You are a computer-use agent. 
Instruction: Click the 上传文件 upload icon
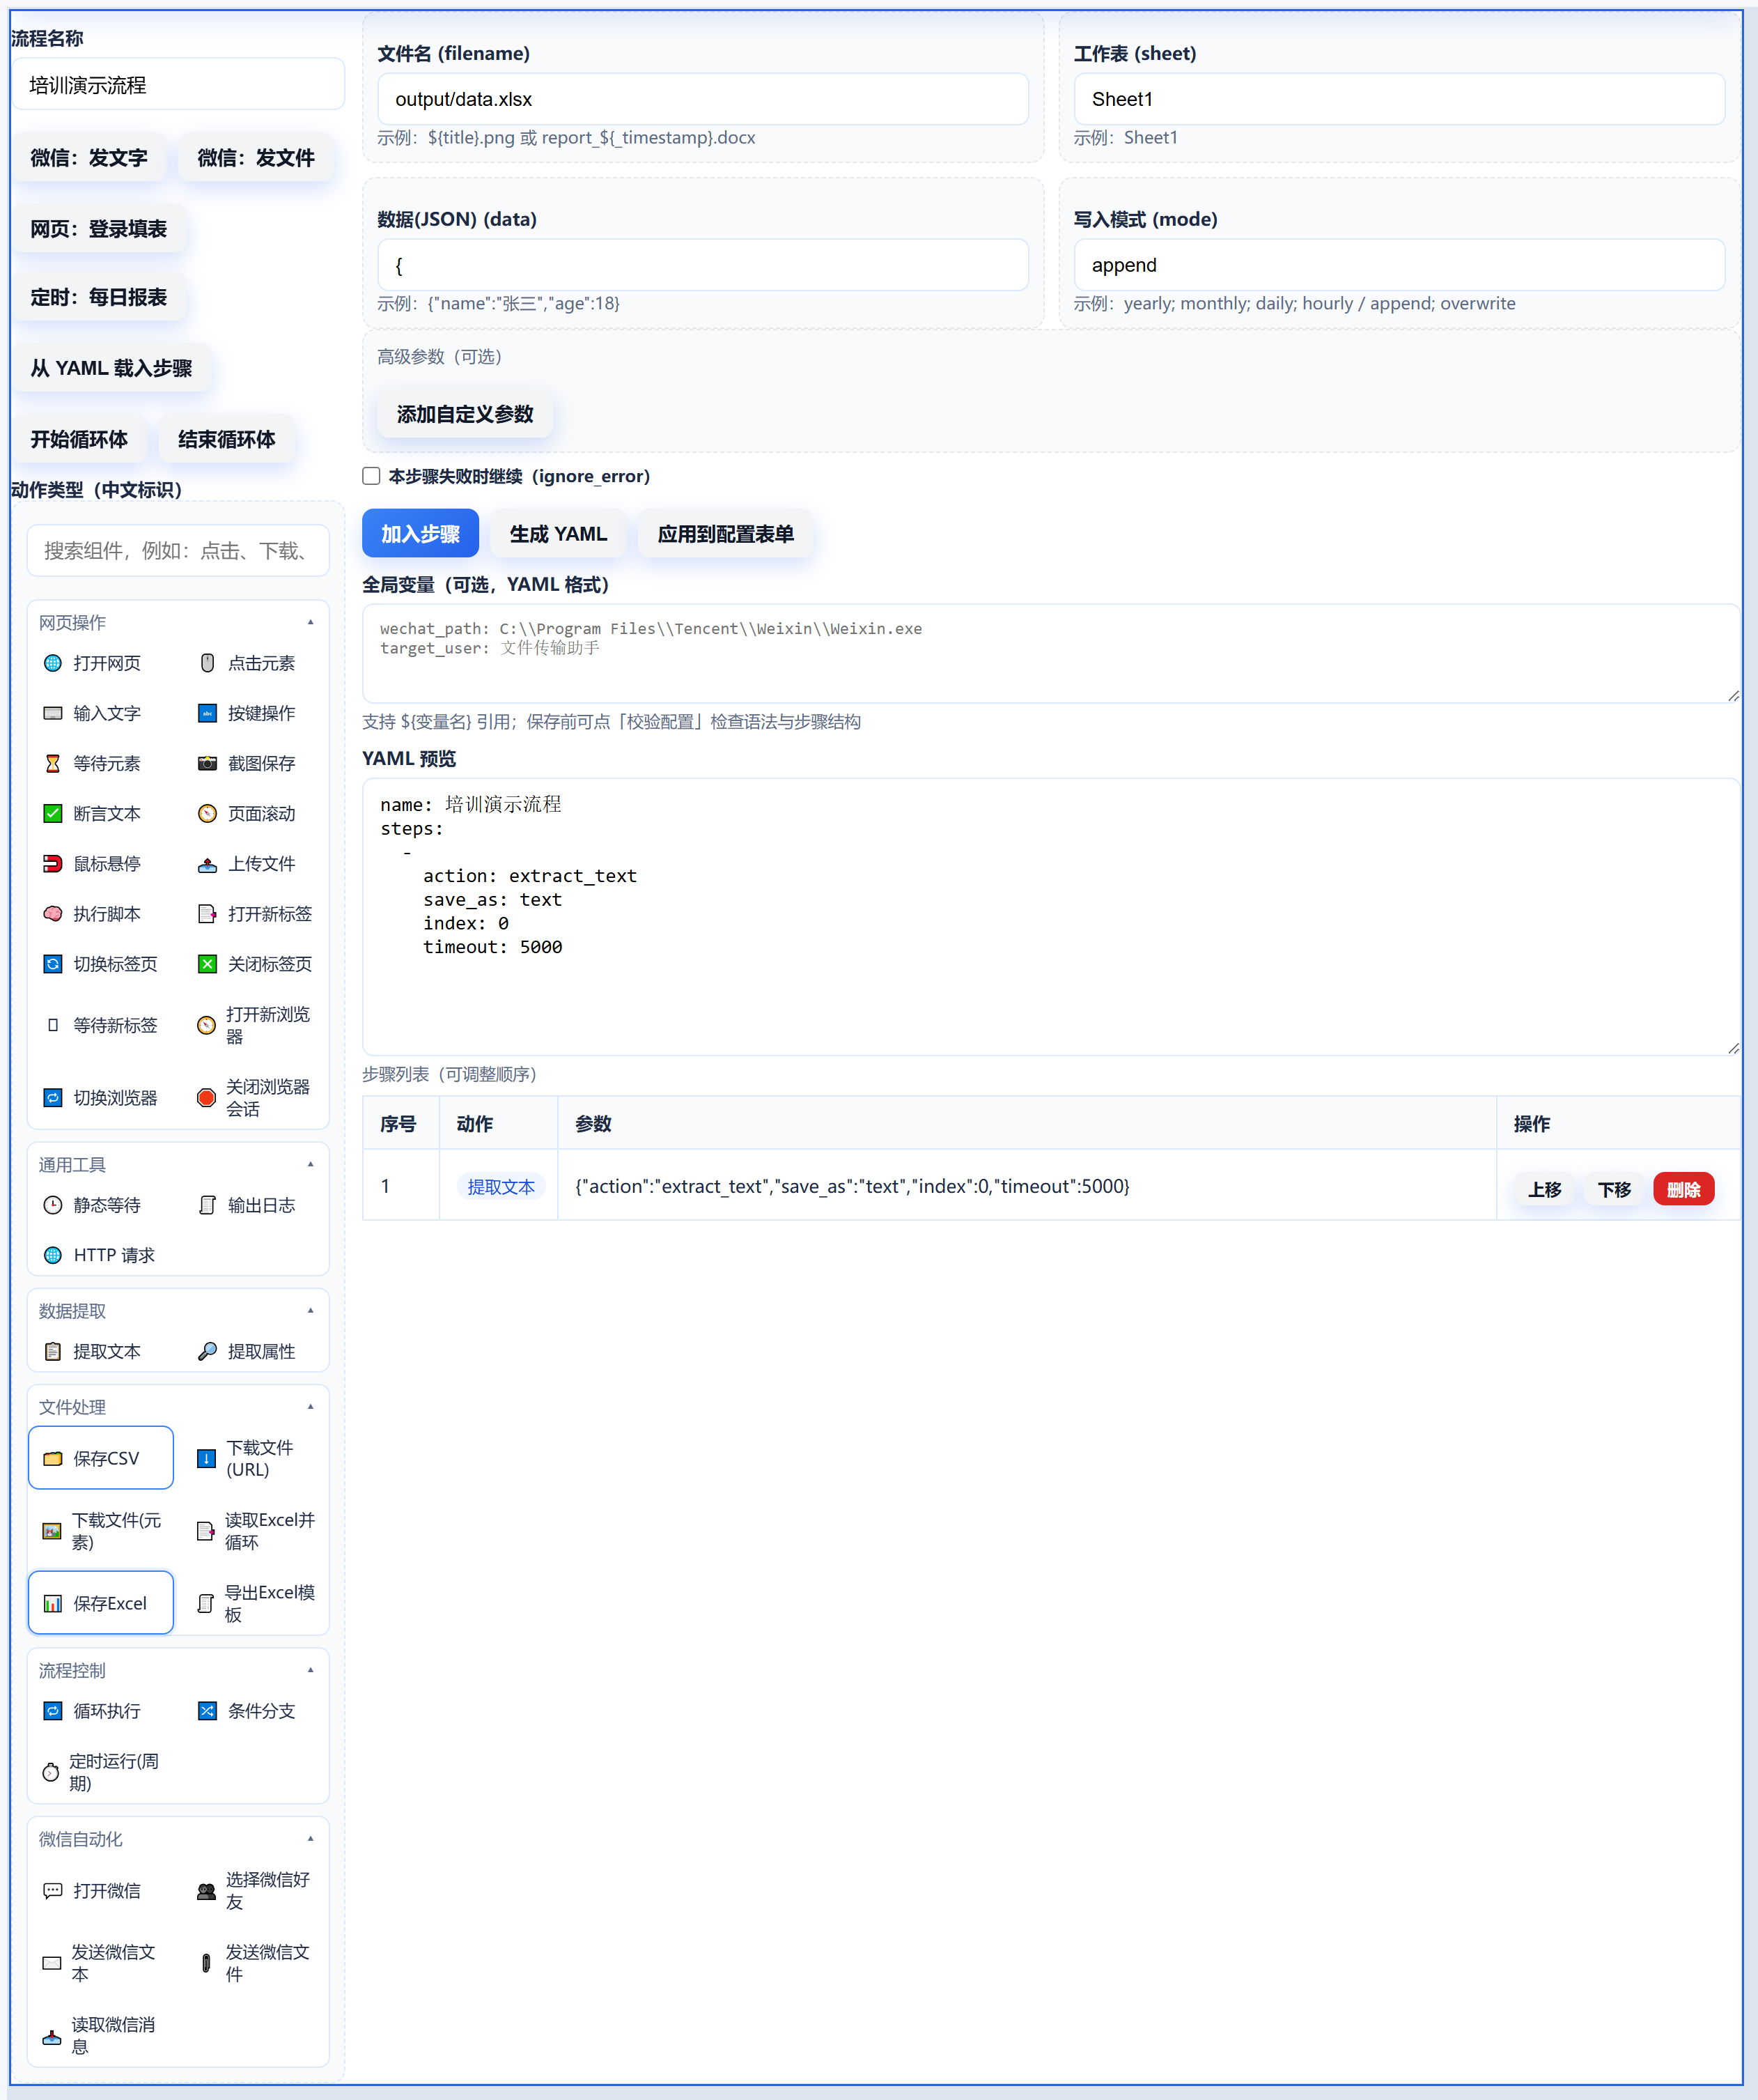207,864
